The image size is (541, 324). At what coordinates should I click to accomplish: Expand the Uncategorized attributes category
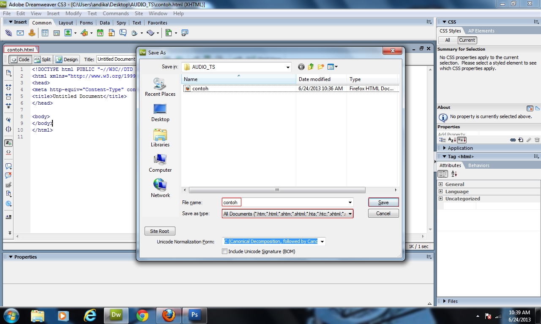click(x=441, y=199)
